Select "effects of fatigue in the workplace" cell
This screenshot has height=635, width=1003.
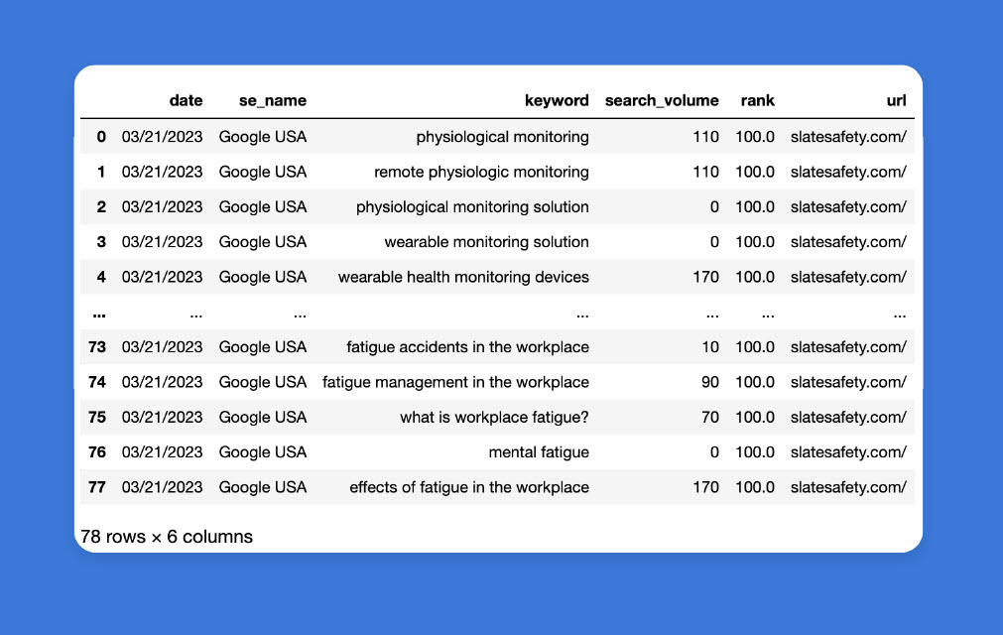coord(468,487)
